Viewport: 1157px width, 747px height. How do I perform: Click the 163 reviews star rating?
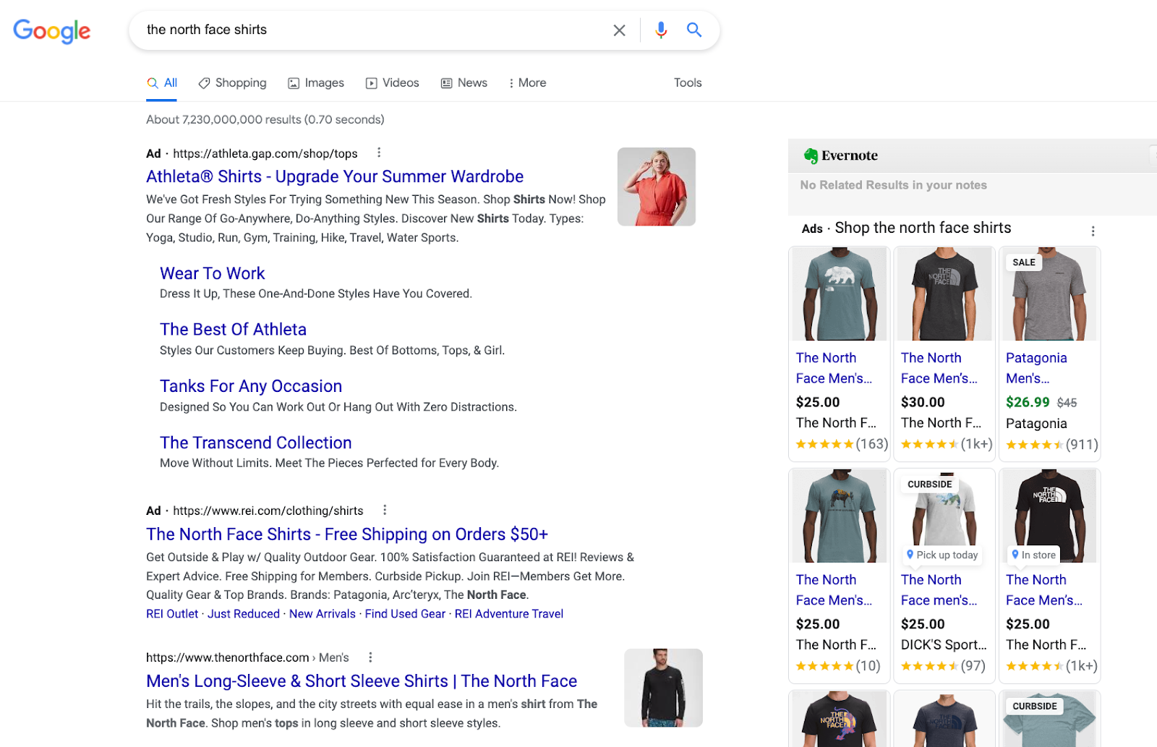pos(842,444)
